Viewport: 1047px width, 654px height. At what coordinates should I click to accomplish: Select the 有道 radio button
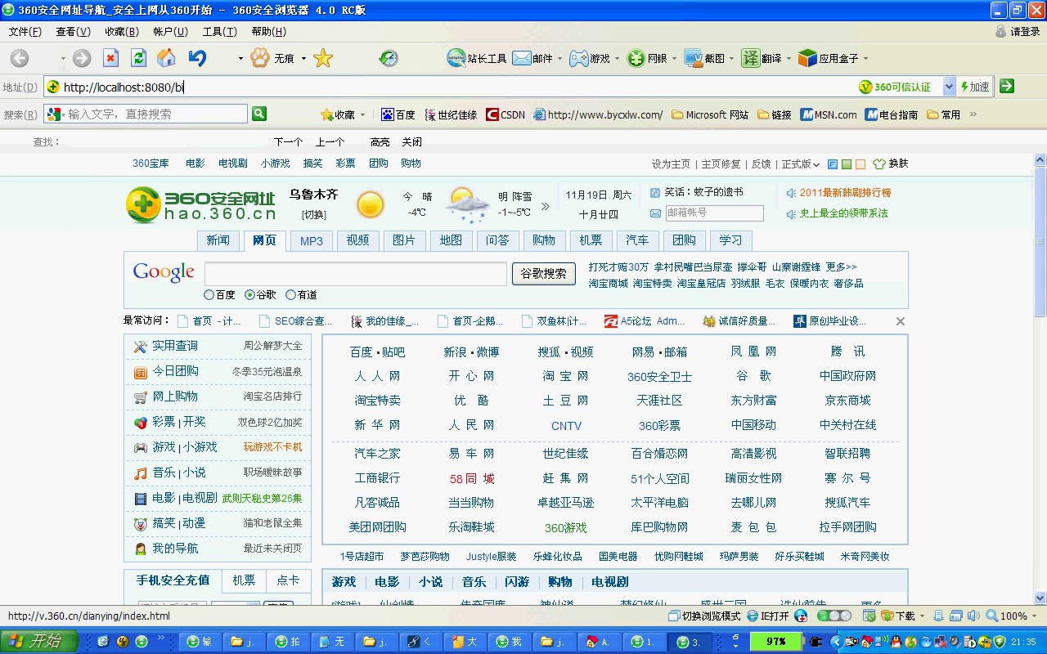[290, 294]
